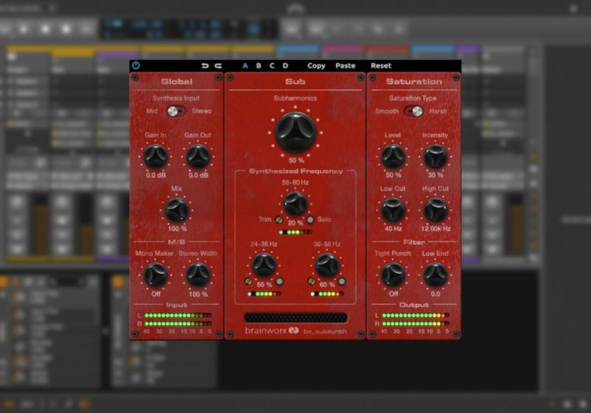This screenshot has width=591, height=413.
Task: Click the Mono Maker knob
Action: pos(155,274)
